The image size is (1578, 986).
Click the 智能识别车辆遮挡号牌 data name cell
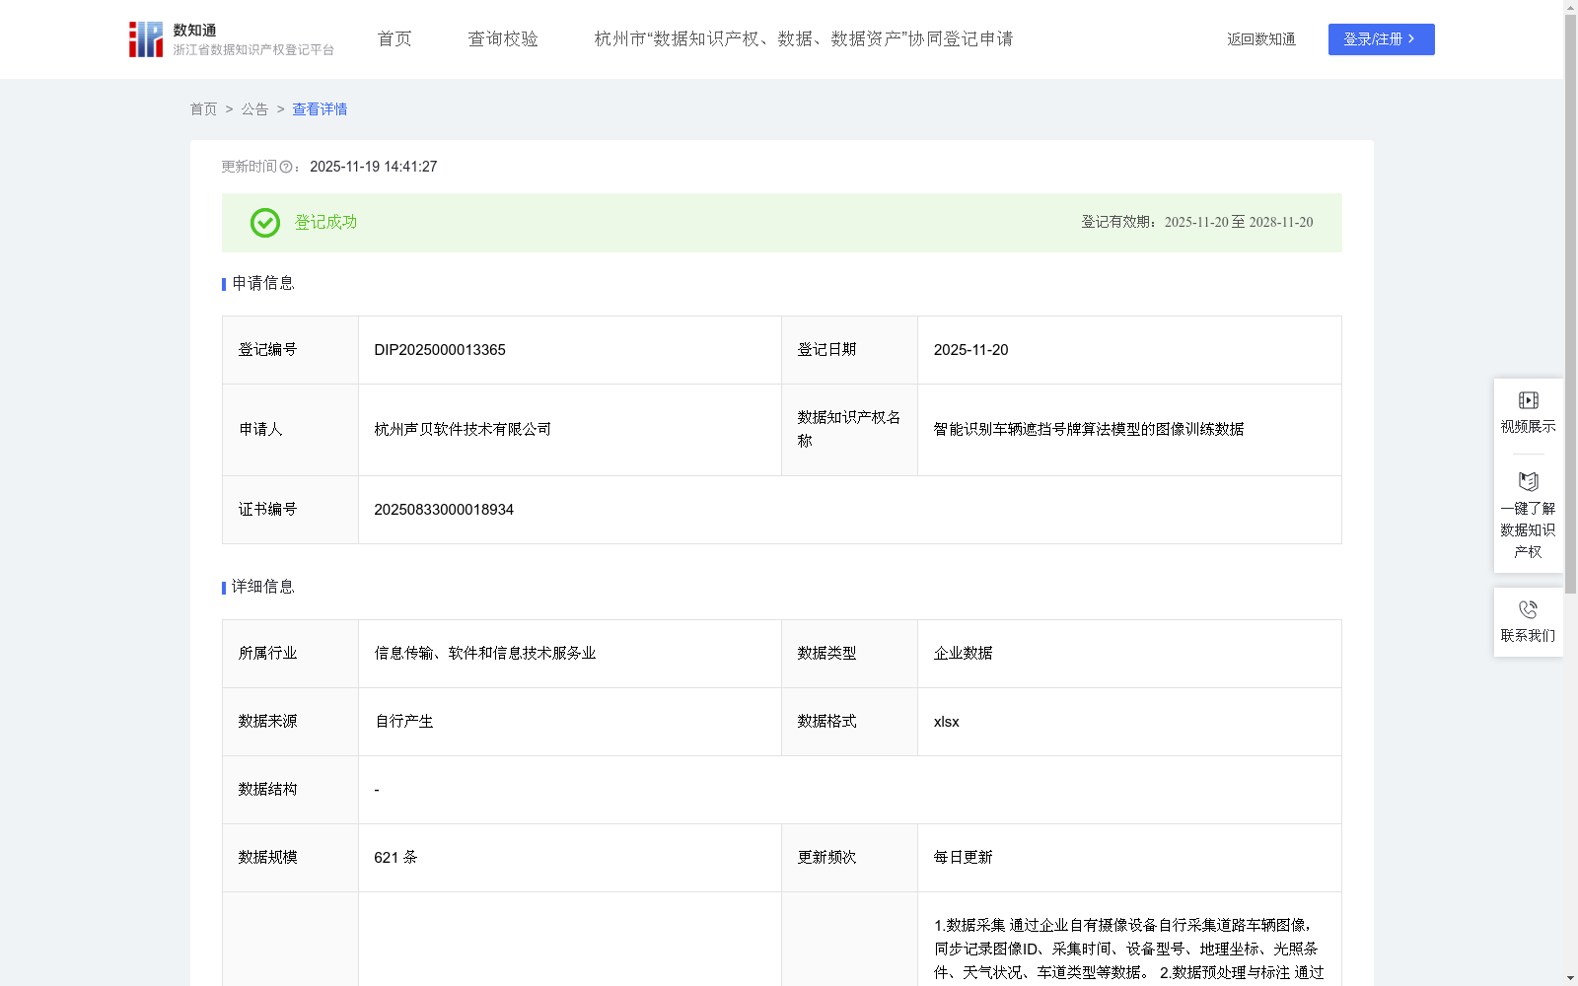1087,429
